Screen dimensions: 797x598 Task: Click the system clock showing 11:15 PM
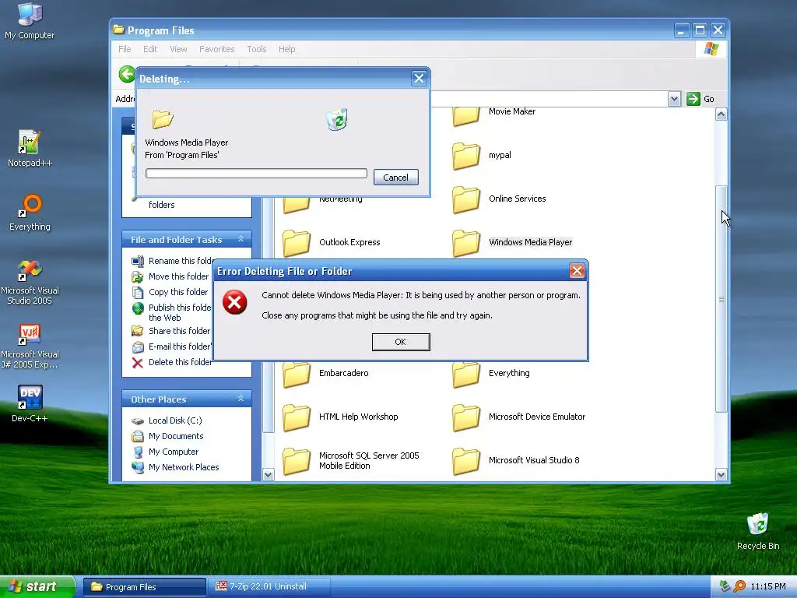(x=768, y=586)
